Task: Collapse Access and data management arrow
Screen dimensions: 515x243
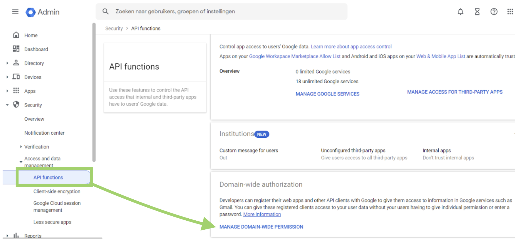Action: pyautogui.click(x=21, y=162)
